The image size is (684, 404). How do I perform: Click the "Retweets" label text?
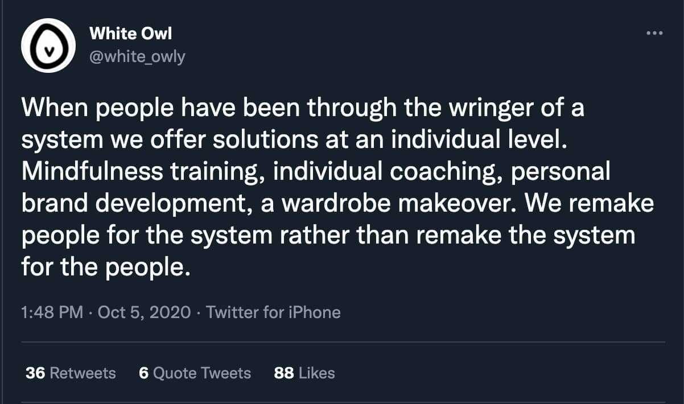[83, 373]
